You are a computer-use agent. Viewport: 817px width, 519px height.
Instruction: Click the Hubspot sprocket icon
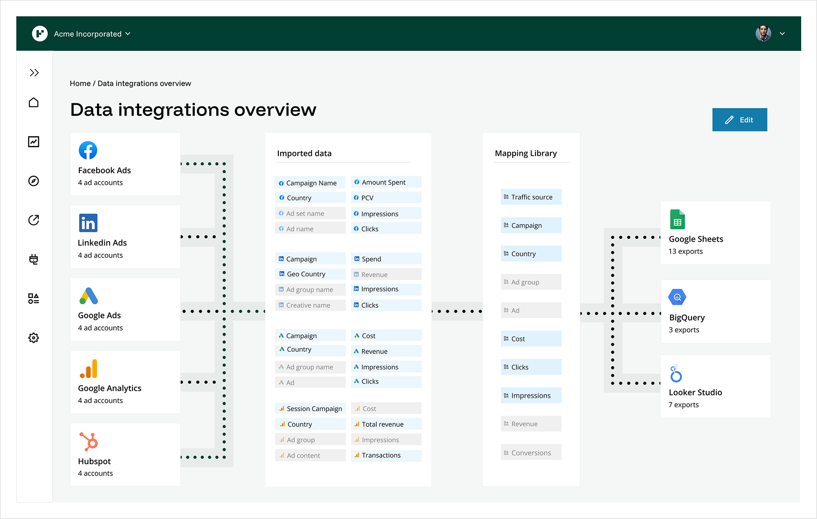[88, 441]
